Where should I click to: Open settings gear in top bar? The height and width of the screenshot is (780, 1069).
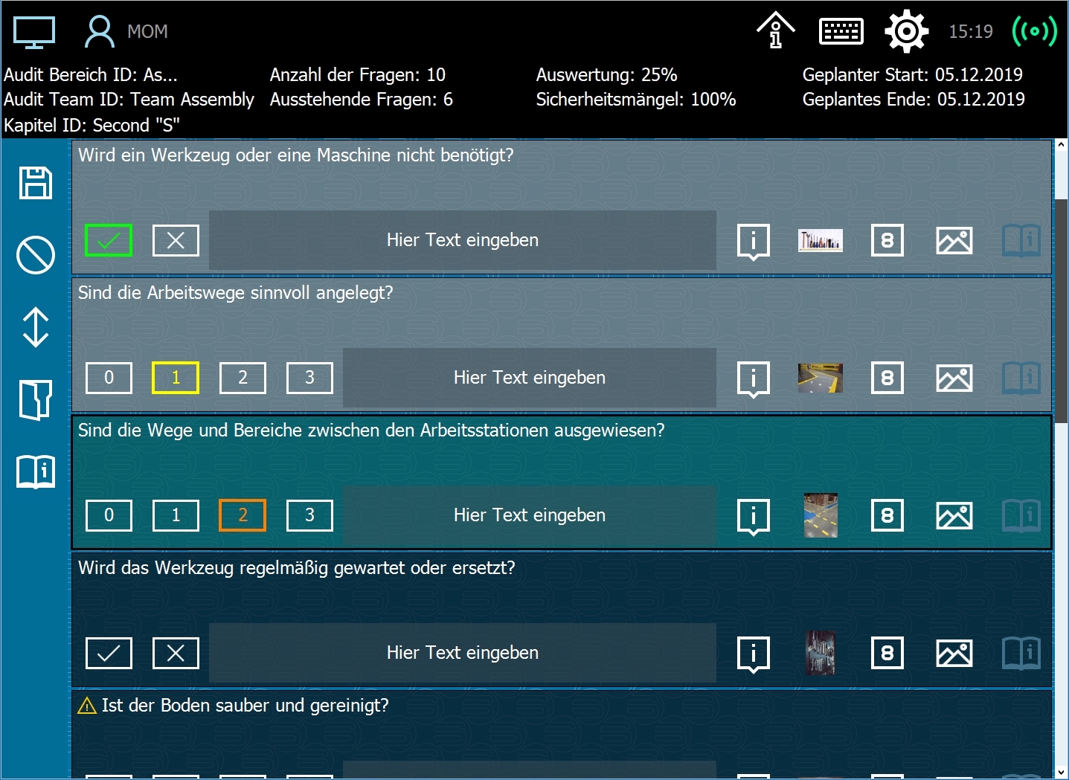906,31
